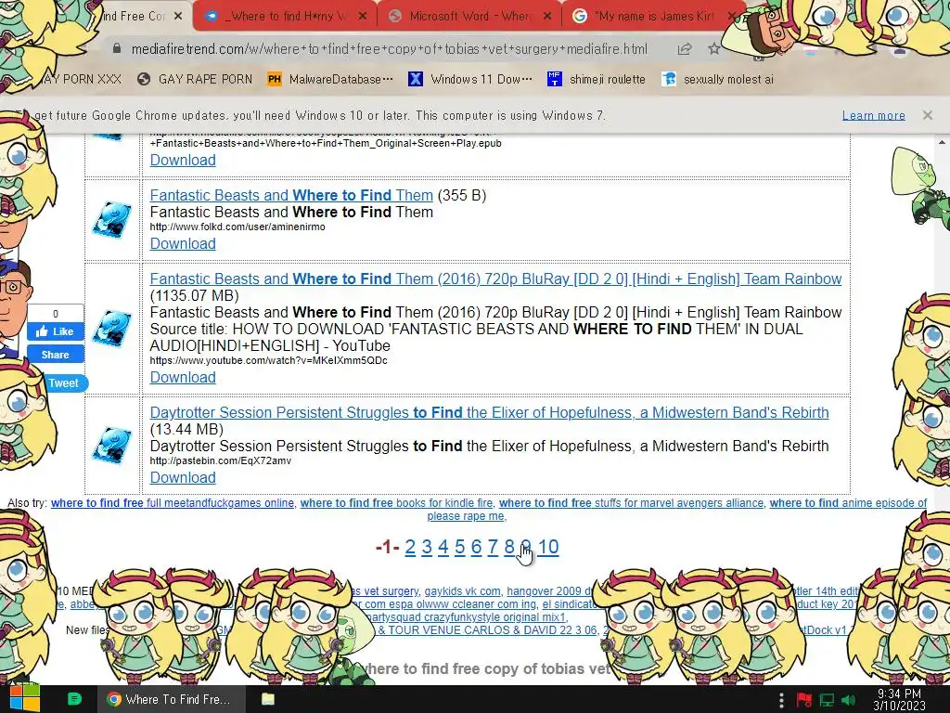Click Download under the folkd.com URL

pyautogui.click(x=183, y=244)
